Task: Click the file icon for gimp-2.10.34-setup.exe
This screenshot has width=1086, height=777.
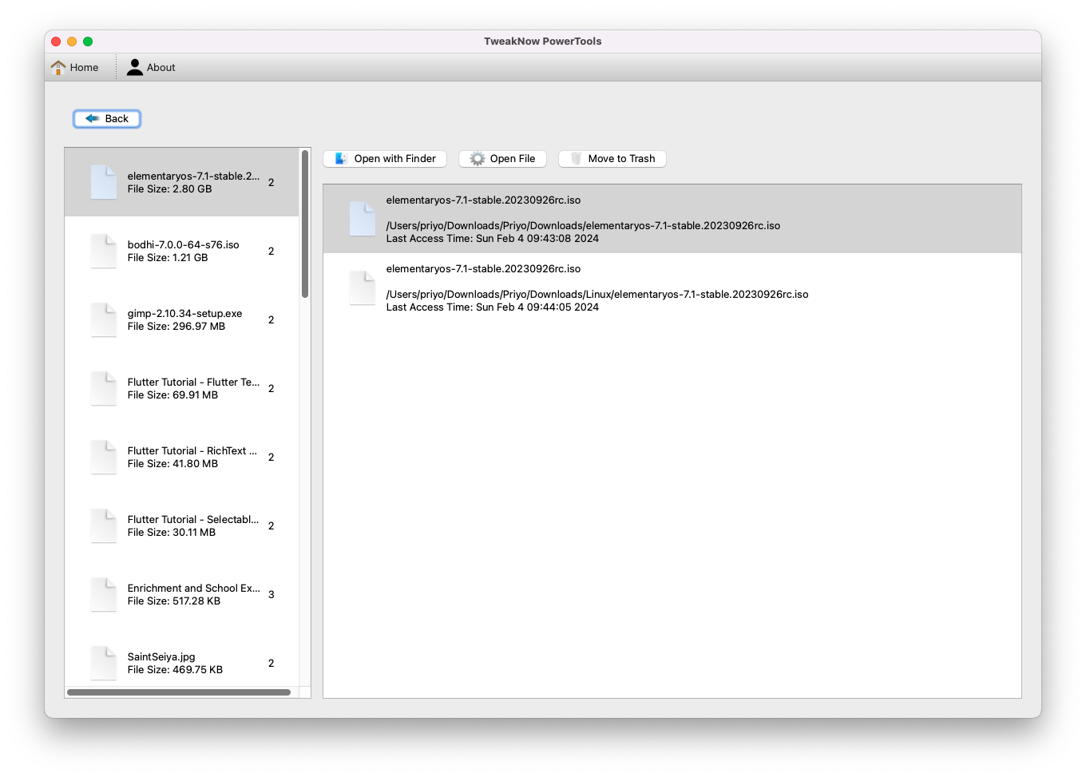Action: click(103, 319)
